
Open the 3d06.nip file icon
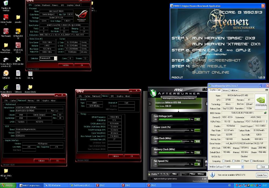[18, 89]
